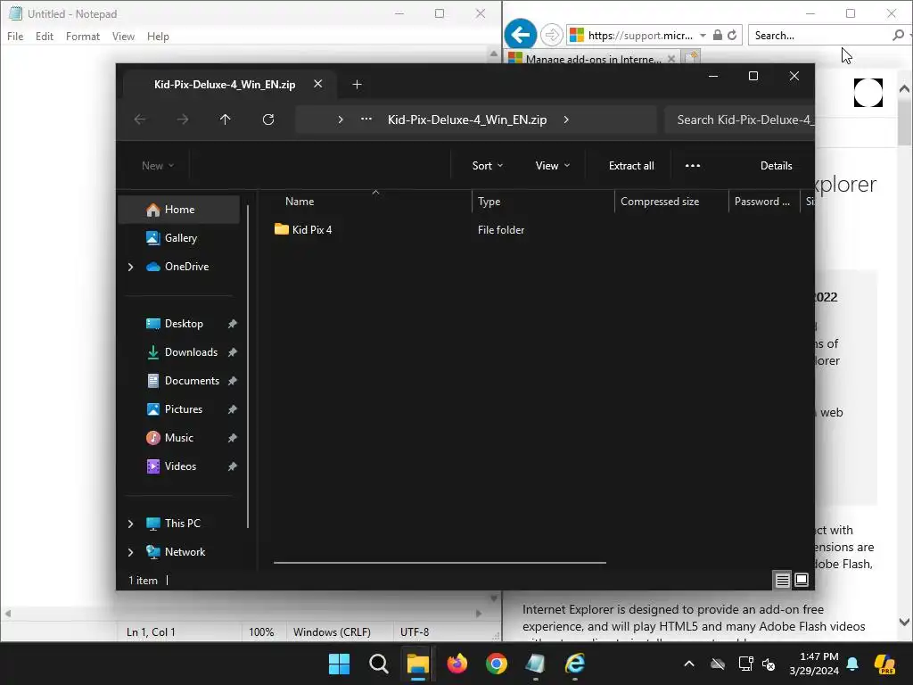Image resolution: width=913 pixels, height=685 pixels.
Task: Click the taskbar clock showing 1:47 PM
Action: point(813,664)
